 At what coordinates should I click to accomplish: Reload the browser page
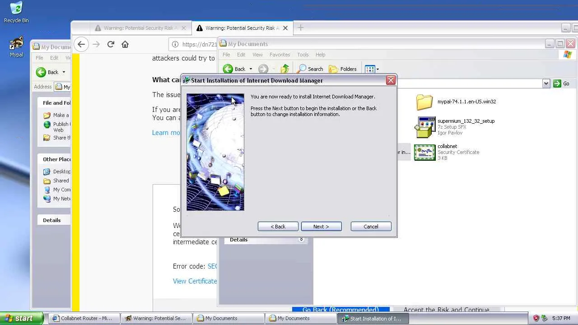click(x=111, y=44)
